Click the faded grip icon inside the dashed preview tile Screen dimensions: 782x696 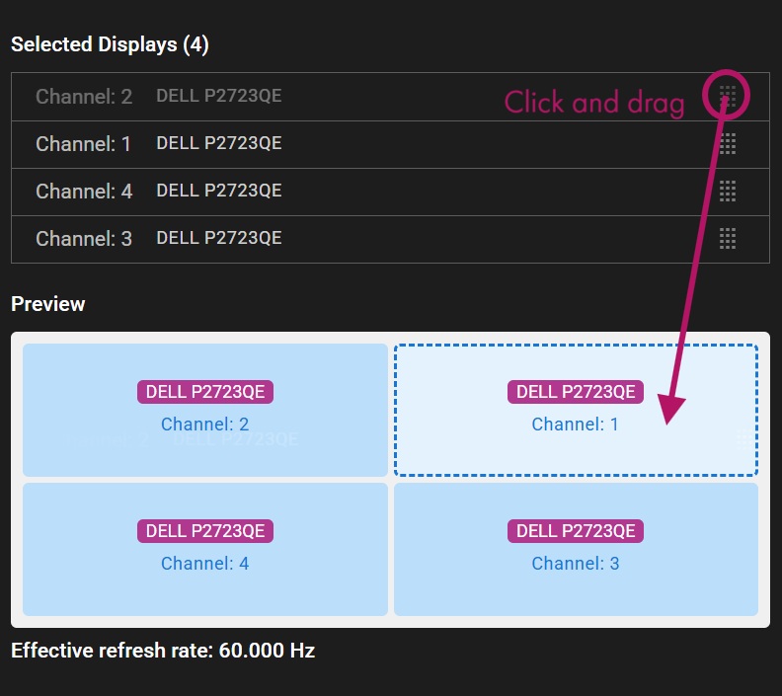click(743, 440)
